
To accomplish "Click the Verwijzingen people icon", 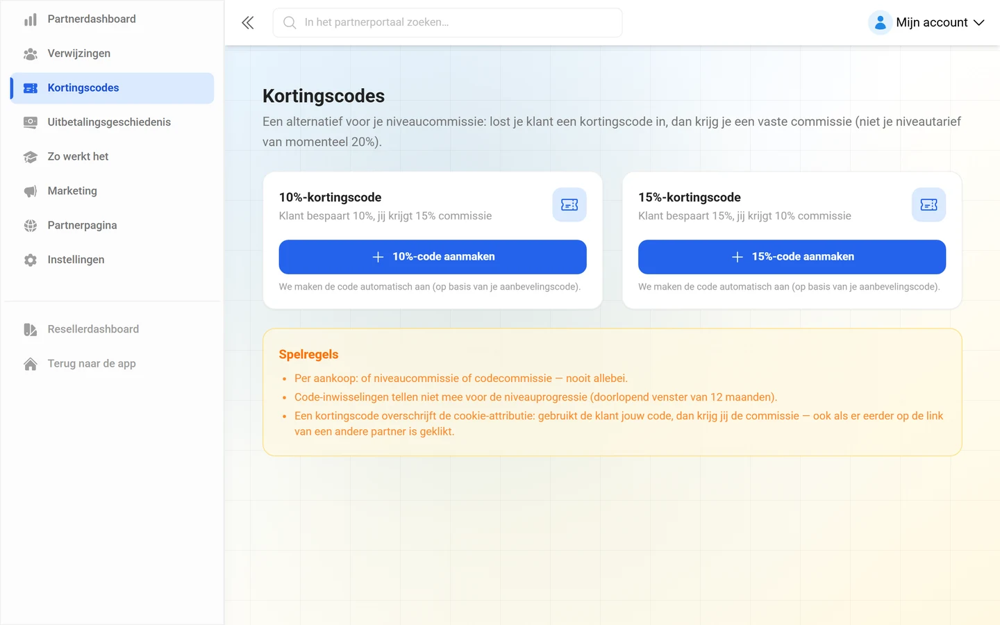I will tap(31, 53).
